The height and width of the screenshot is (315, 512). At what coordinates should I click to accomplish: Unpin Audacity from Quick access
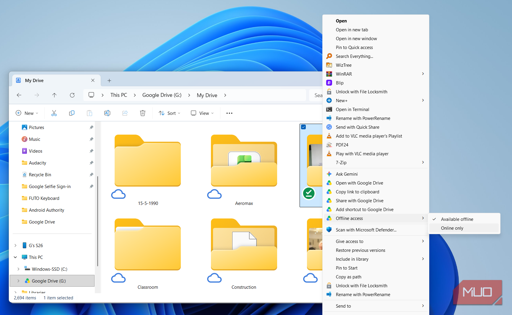(91, 163)
